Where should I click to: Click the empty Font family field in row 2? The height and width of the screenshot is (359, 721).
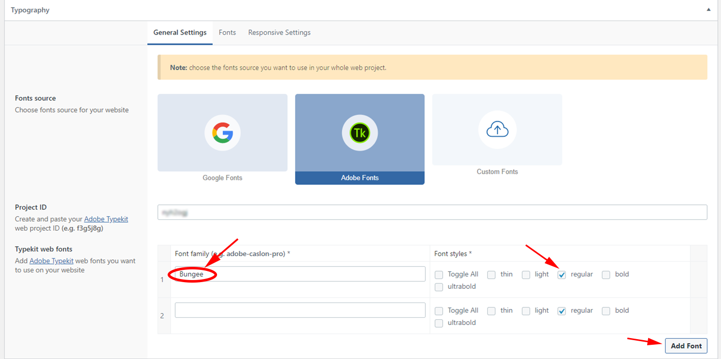(300, 310)
